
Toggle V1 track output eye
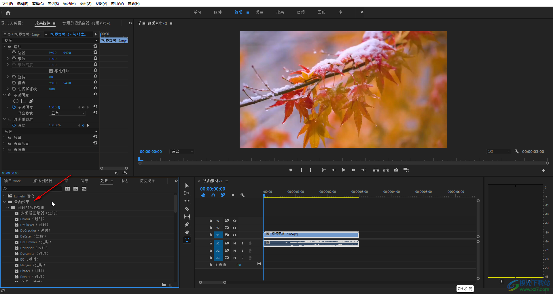pos(235,235)
